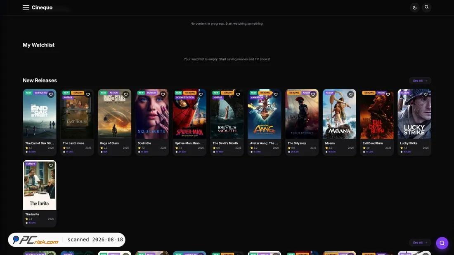This screenshot has width=454, height=255.
Task: Click COMEDY tag on The Invite
Action: pyautogui.click(x=31, y=164)
